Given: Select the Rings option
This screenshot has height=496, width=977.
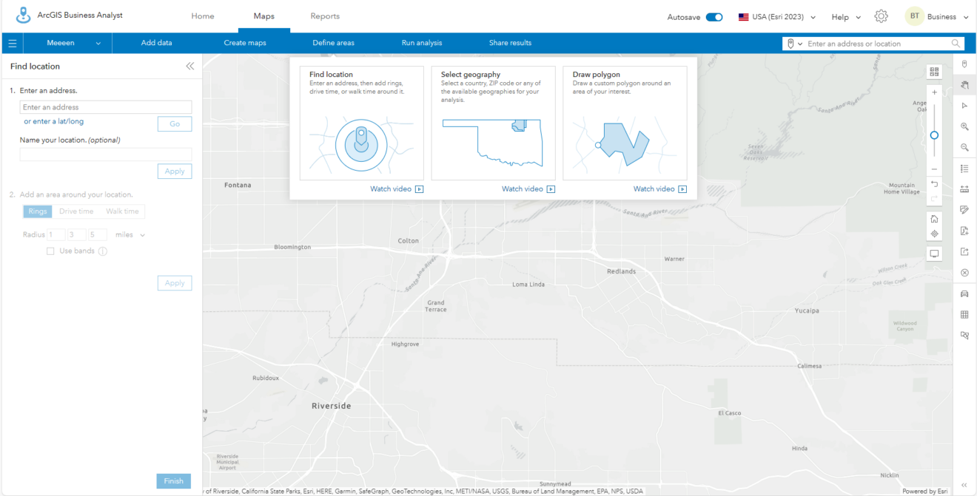Looking at the screenshot, I should pyautogui.click(x=38, y=211).
